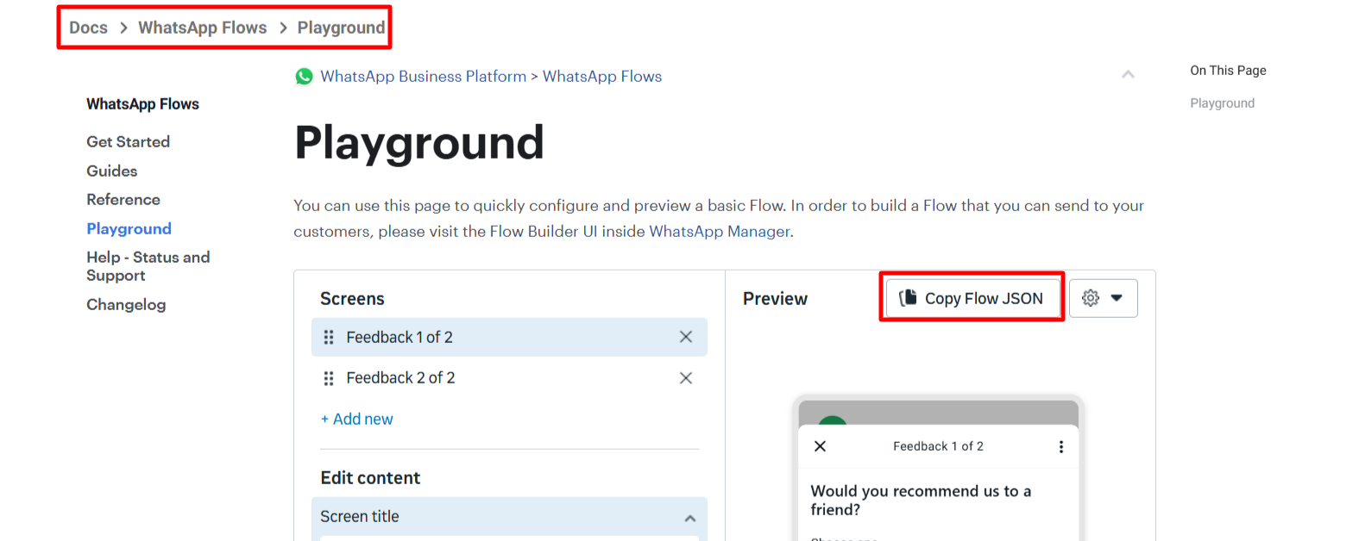Viewport: 1359px width, 541px height.
Task: Select the Feedback 2 of 2 screen row
Action: pyautogui.click(x=509, y=378)
